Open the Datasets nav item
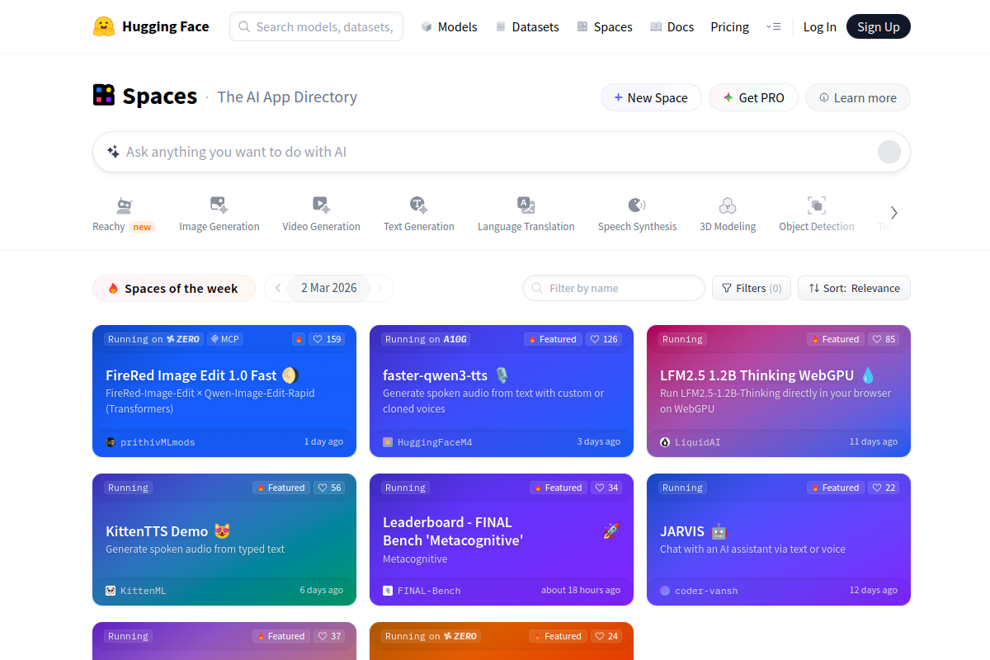This screenshot has height=660, width=990. click(x=527, y=26)
